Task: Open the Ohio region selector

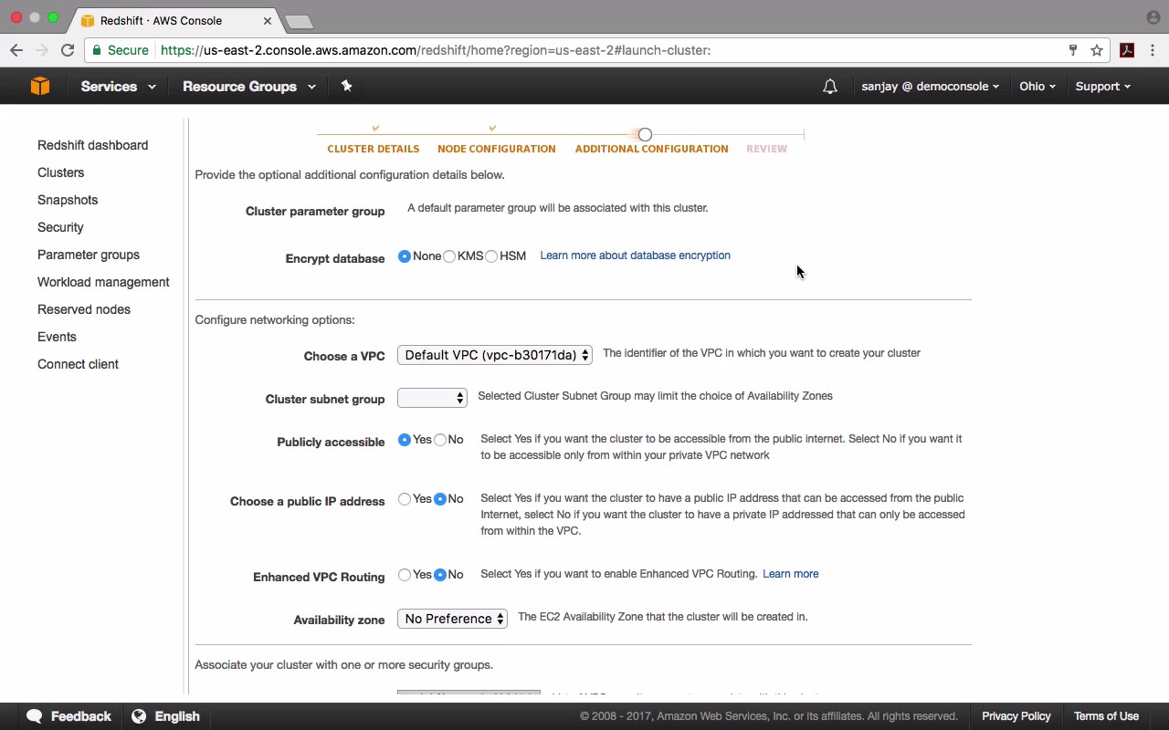Action: [1037, 87]
